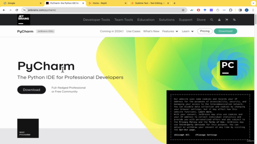
Task: Open the JetBrains account icon
Action: pos(219,20)
